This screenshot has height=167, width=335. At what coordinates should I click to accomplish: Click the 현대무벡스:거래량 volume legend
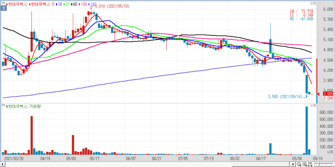(x=23, y=106)
